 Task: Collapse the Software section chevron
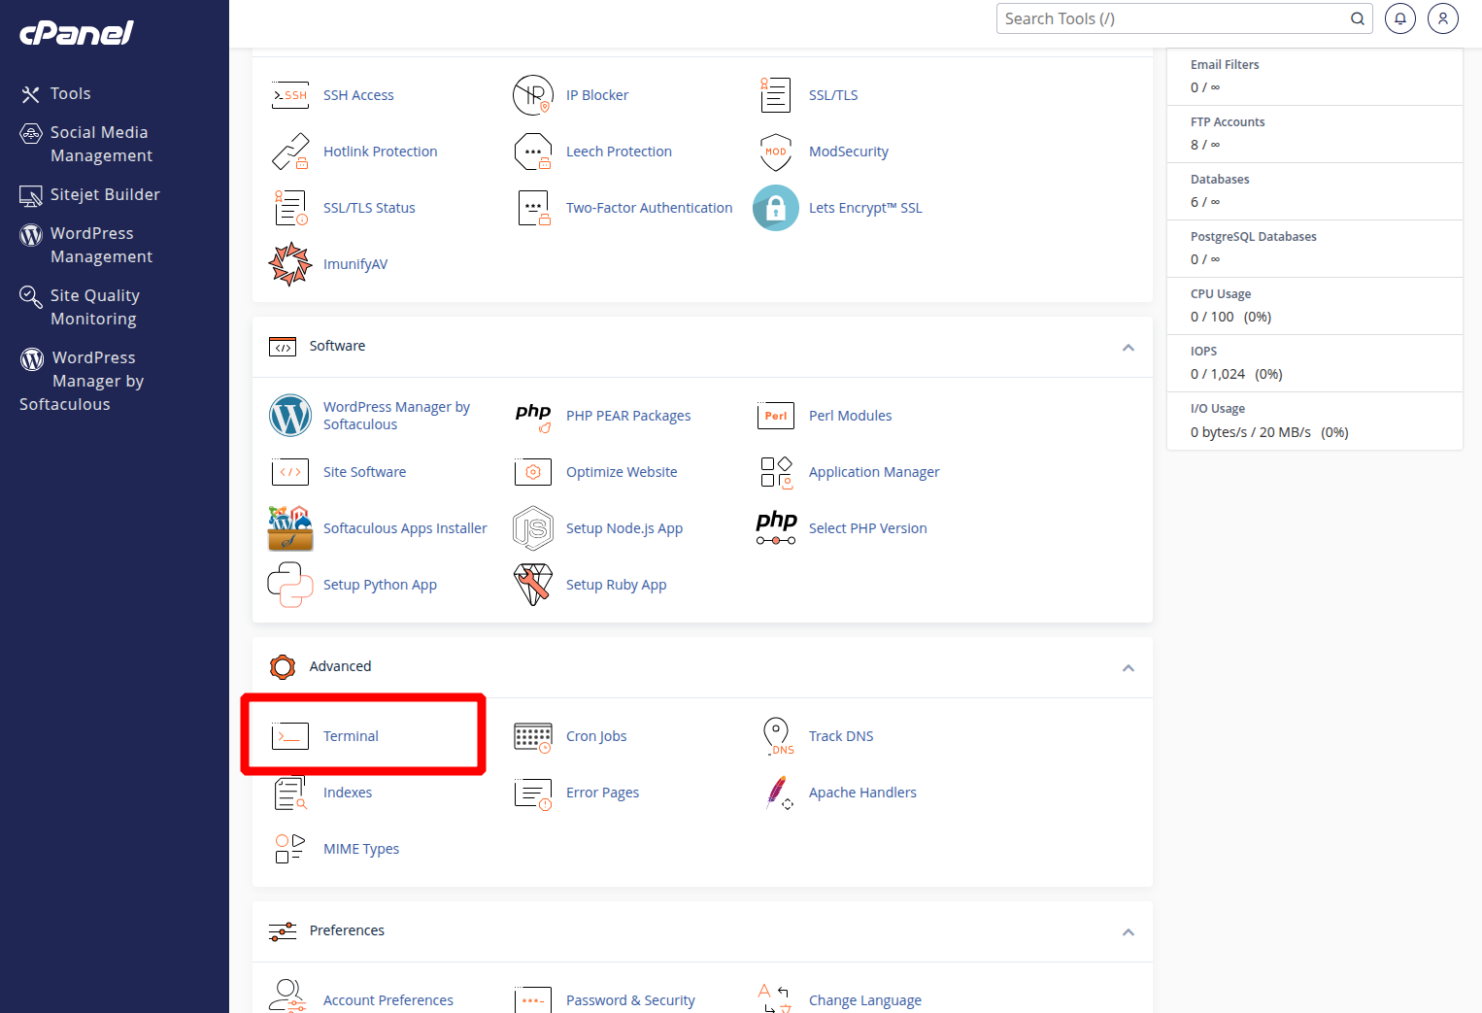tap(1128, 347)
